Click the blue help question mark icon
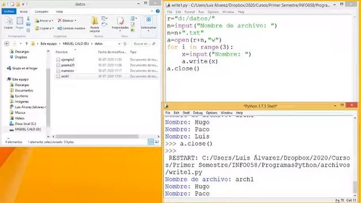 tap(158, 11)
